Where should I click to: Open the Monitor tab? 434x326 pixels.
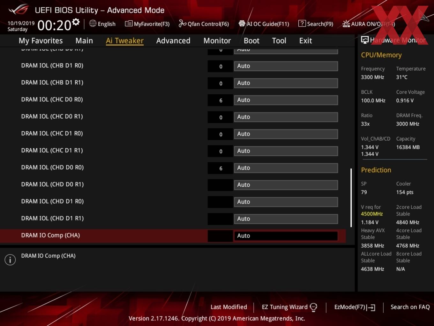[x=217, y=41]
